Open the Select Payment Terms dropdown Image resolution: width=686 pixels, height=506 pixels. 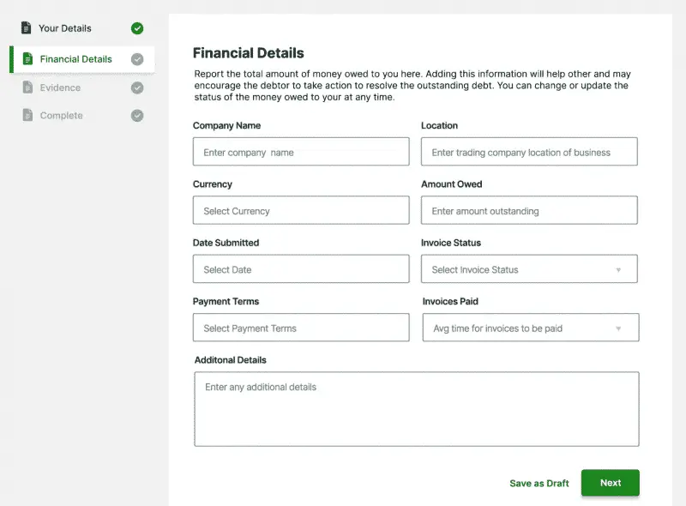coord(301,328)
